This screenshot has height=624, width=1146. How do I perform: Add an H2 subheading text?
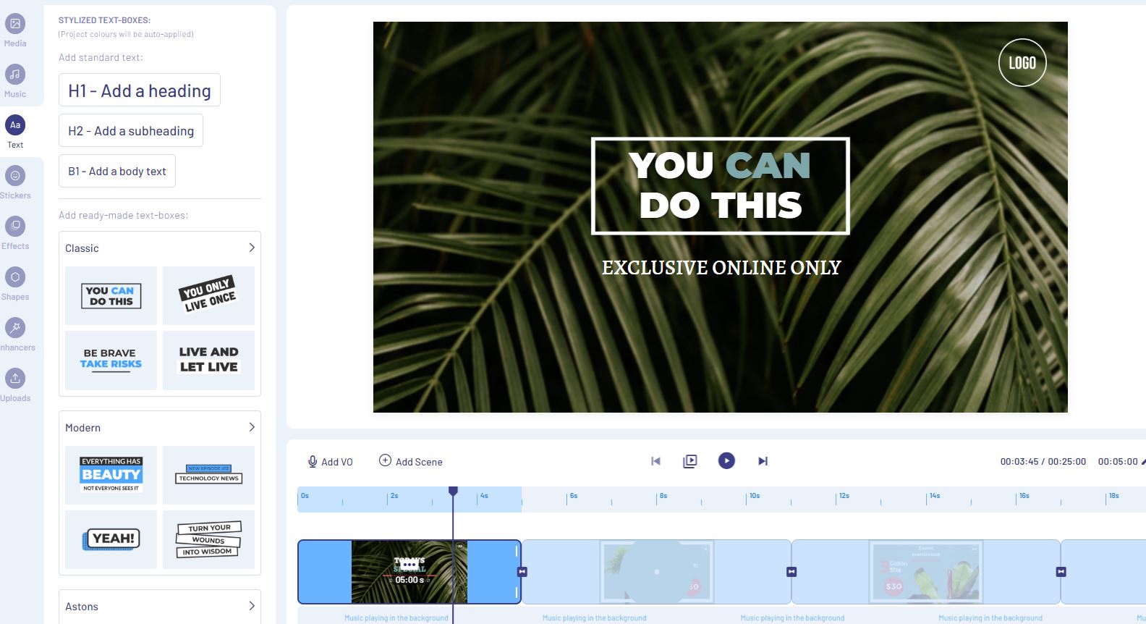tap(131, 131)
